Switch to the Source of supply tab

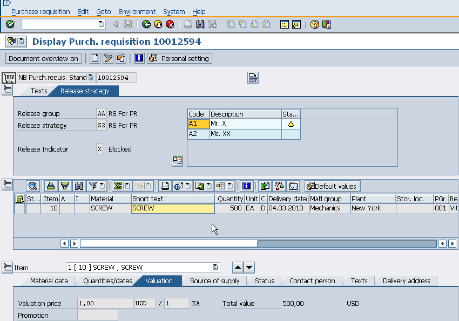(x=214, y=281)
